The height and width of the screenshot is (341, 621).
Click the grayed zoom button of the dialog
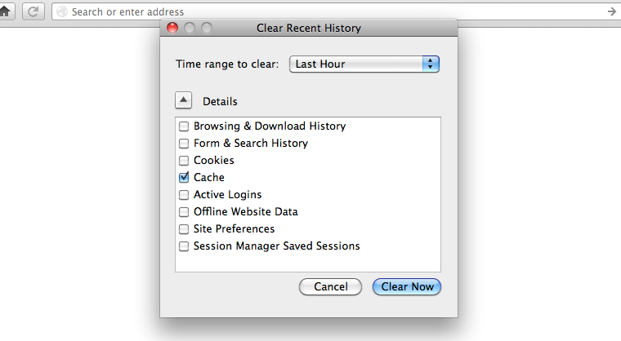coord(207,28)
